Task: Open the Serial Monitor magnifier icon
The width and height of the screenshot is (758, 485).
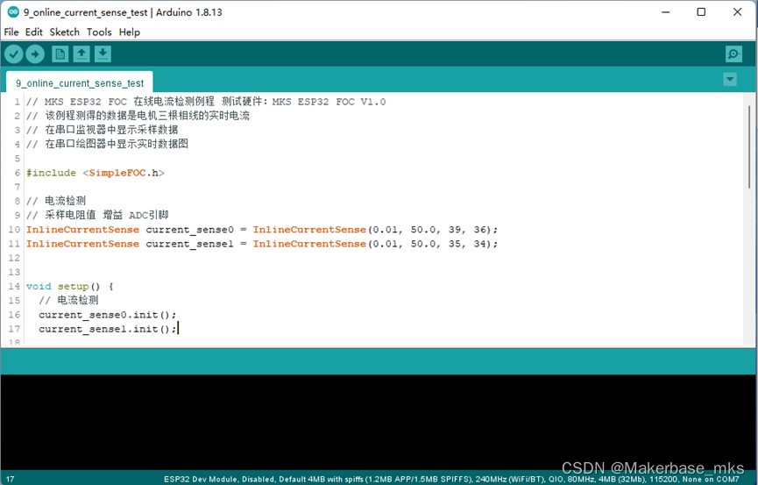Action: click(x=733, y=54)
